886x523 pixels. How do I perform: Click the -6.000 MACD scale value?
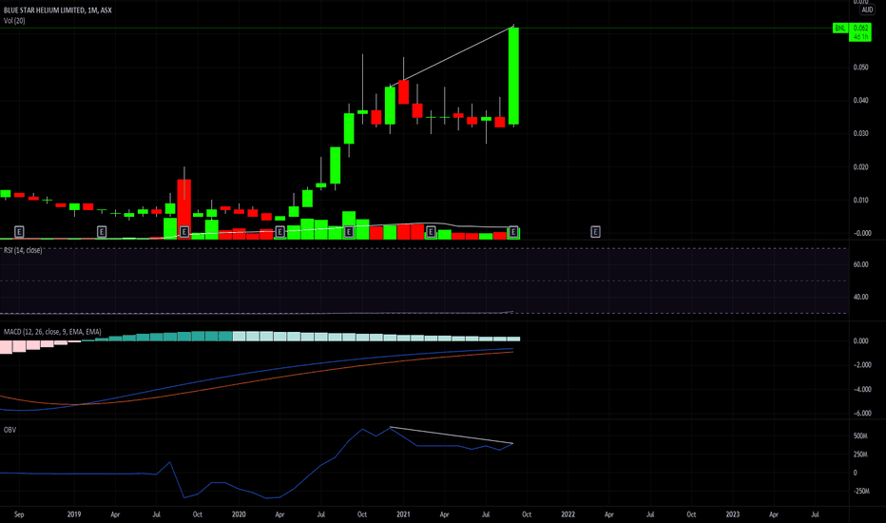tap(861, 414)
